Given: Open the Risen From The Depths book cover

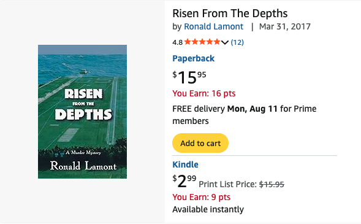Looking at the screenshot, I should click(x=82, y=112).
